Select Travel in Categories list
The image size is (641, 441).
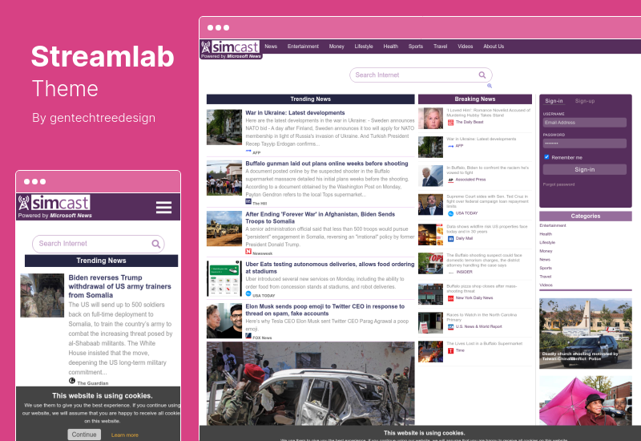click(x=546, y=277)
